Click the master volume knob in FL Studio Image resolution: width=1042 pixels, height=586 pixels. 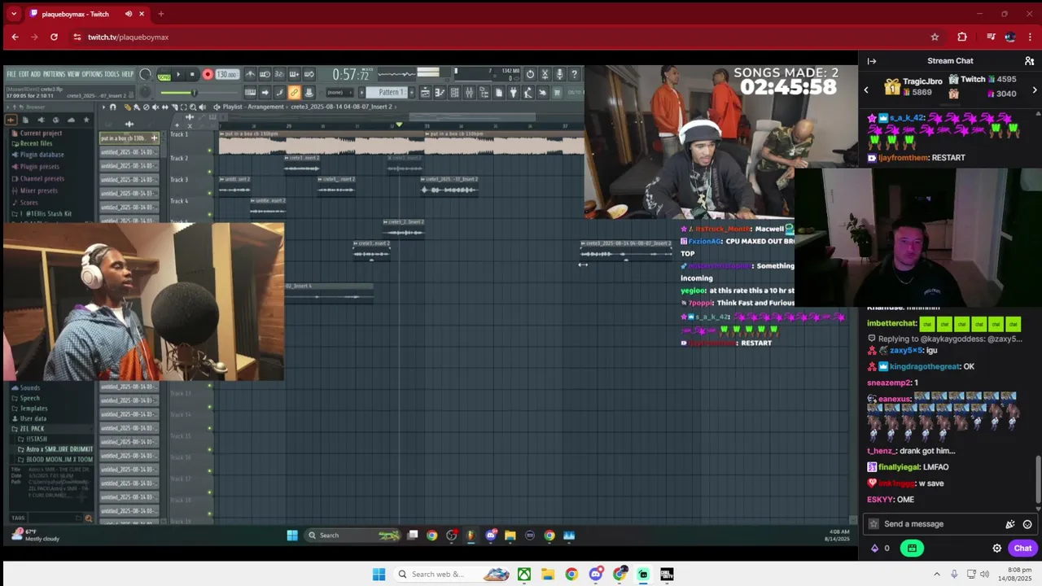145,74
